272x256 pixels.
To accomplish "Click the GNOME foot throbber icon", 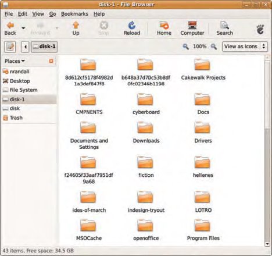I will click(x=260, y=29).
